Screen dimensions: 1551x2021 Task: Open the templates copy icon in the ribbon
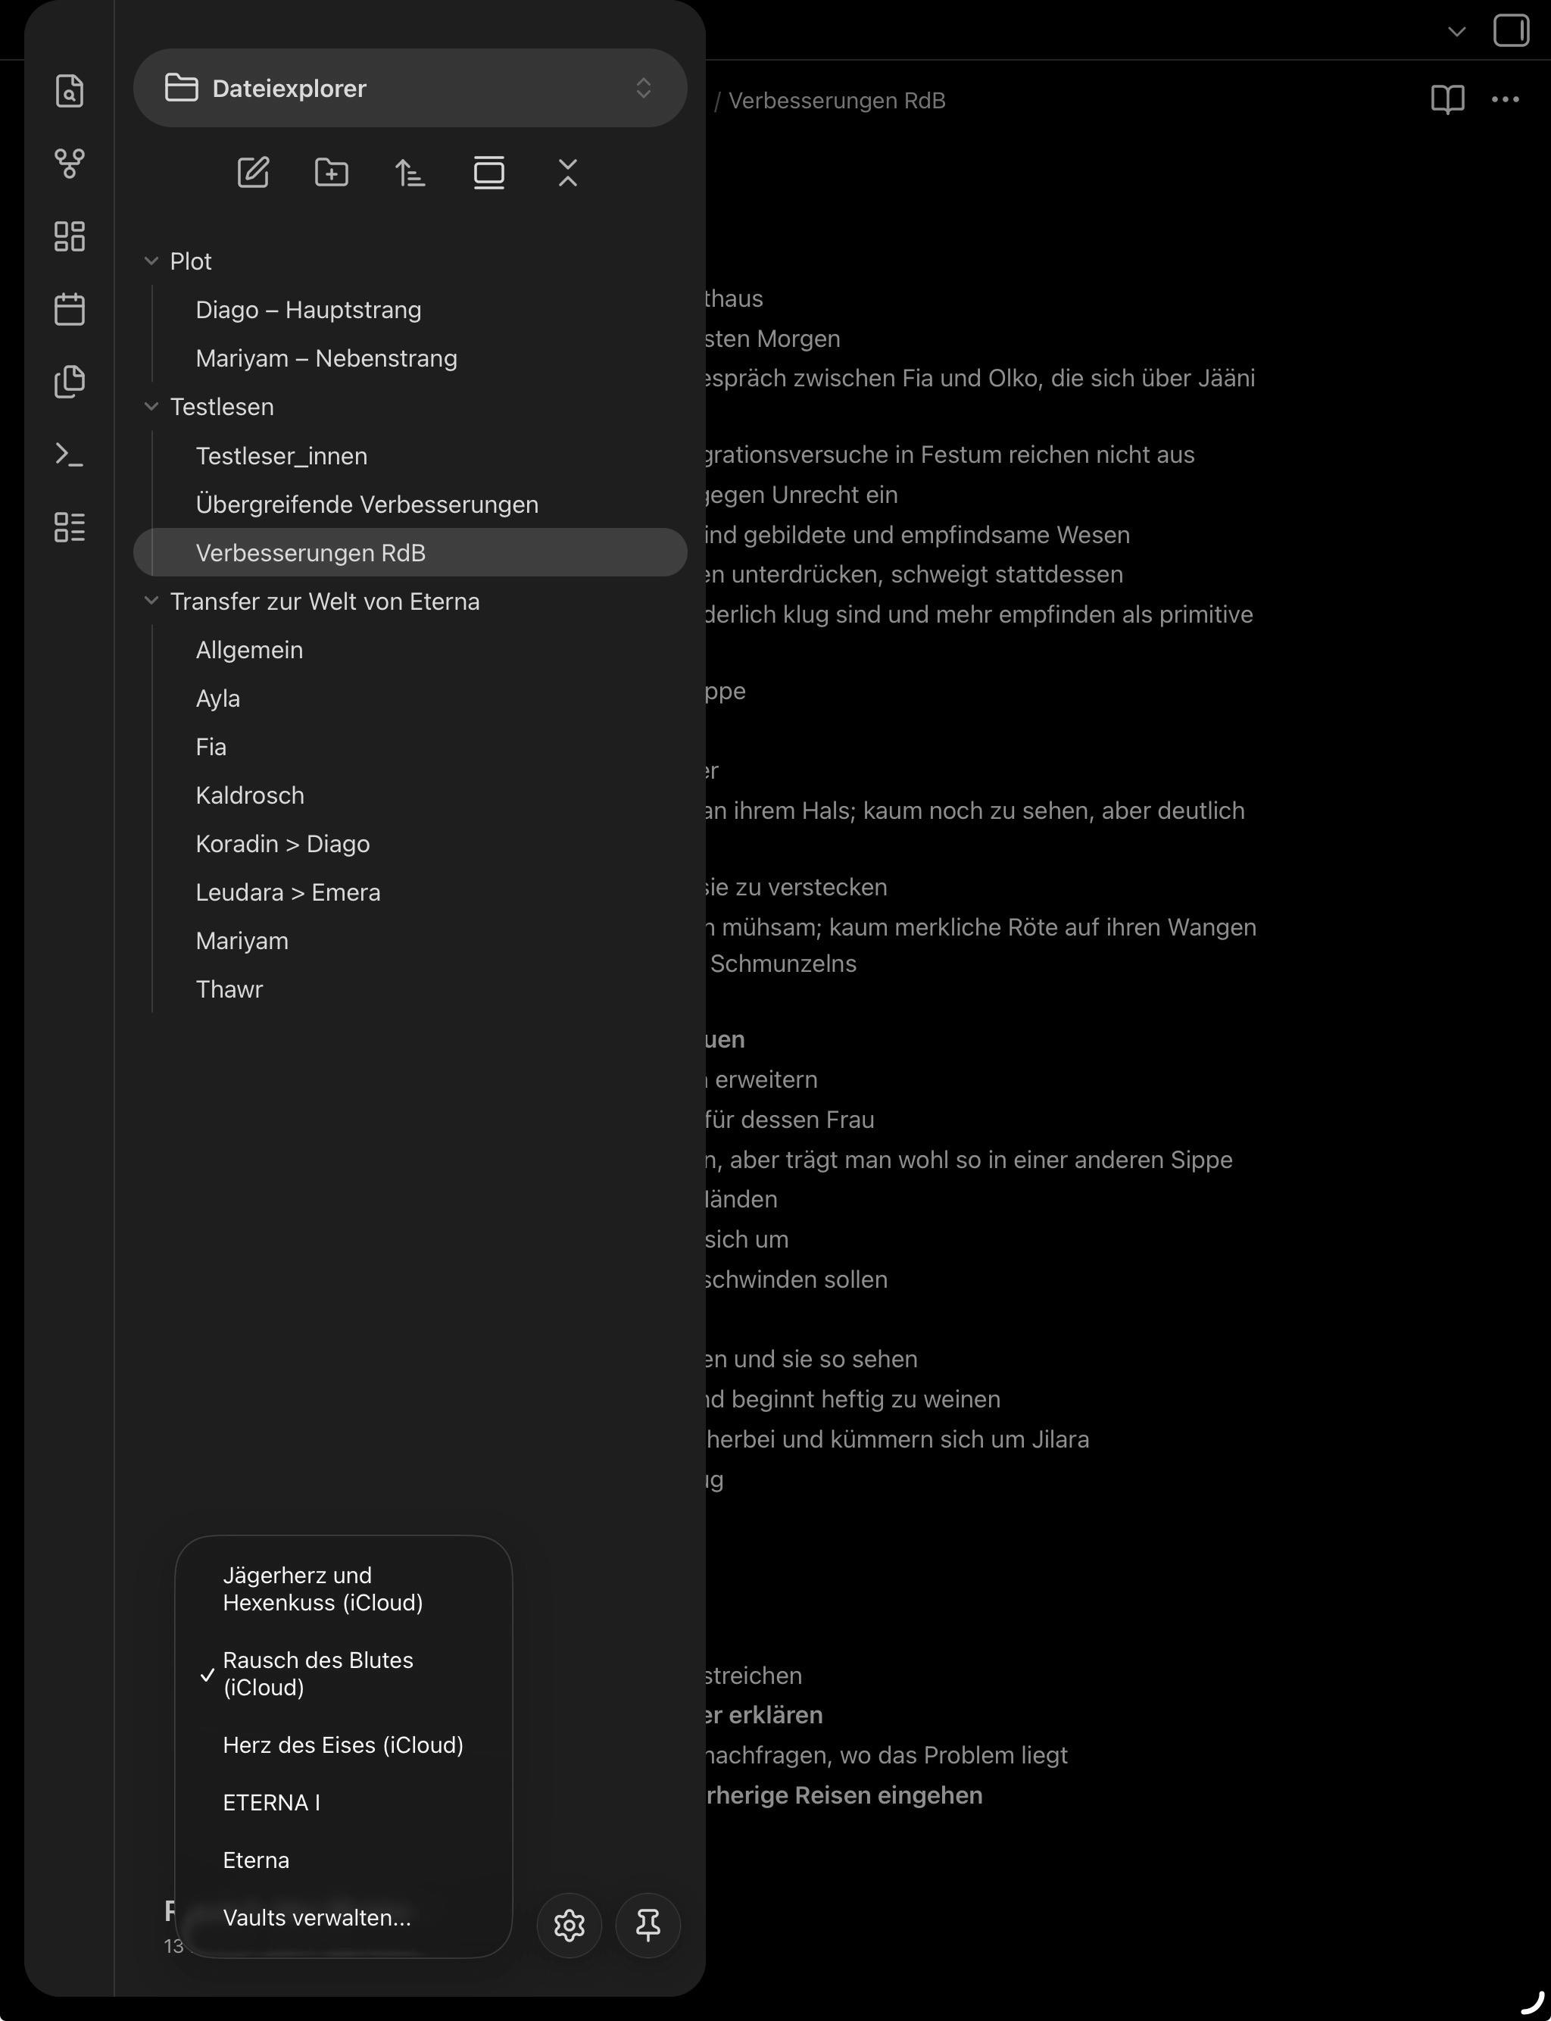tap(69, 381)
